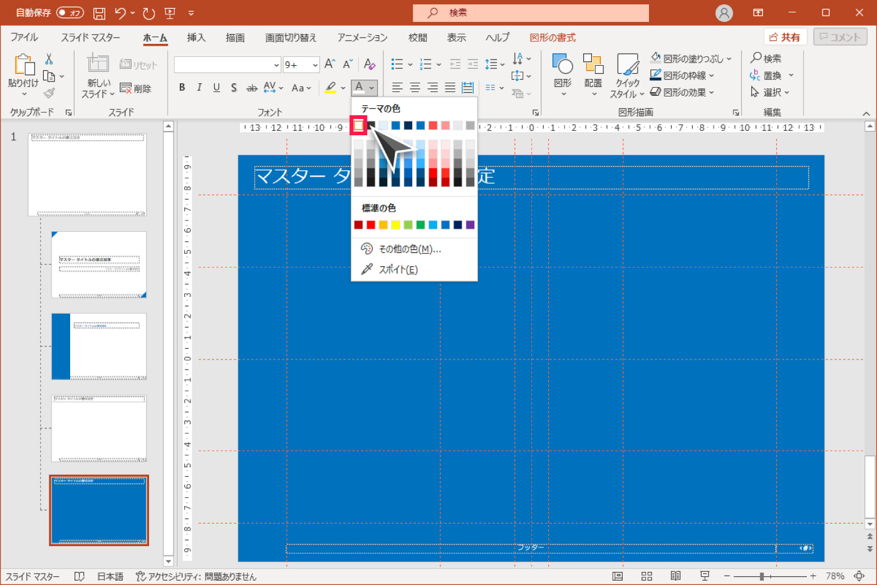
Task: Switch to Shape Format (図形の書式) tab
Action: [553, 38]
